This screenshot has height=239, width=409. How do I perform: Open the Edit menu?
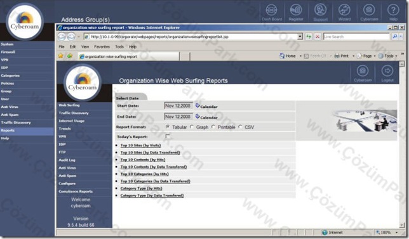pos(72,47)
